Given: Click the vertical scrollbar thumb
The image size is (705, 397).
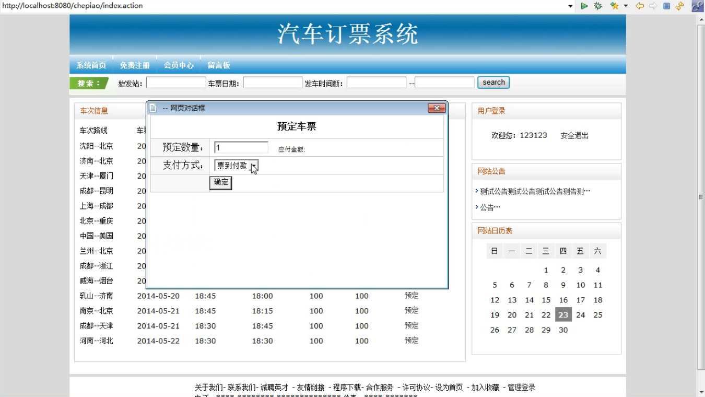Looking at the screenshot, I should (x=701, y=197).
